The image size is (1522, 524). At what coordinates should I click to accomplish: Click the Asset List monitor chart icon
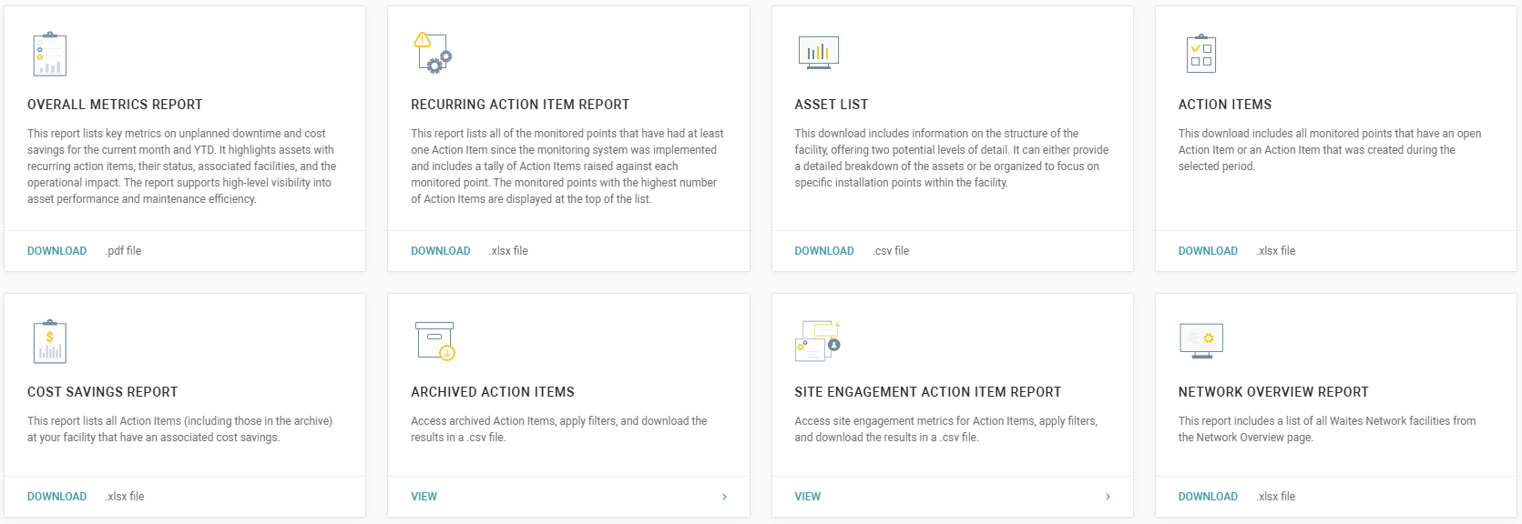[x=818, y=53]
